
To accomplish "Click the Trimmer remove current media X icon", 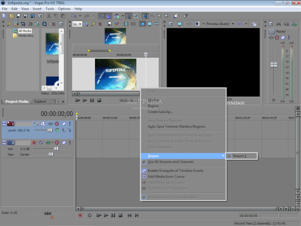I will point(100,24).
